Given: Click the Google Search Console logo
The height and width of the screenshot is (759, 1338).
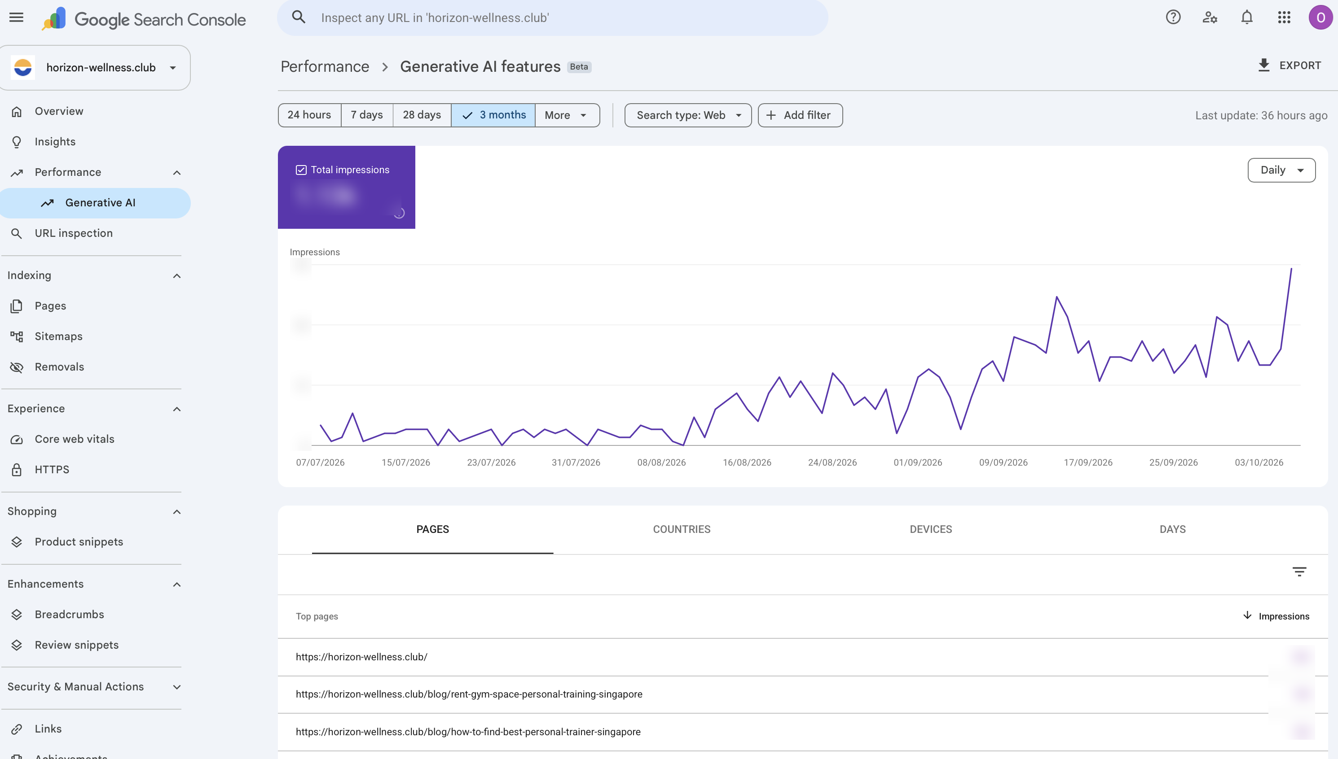Looking at the screenshot, I should (144, 19).
